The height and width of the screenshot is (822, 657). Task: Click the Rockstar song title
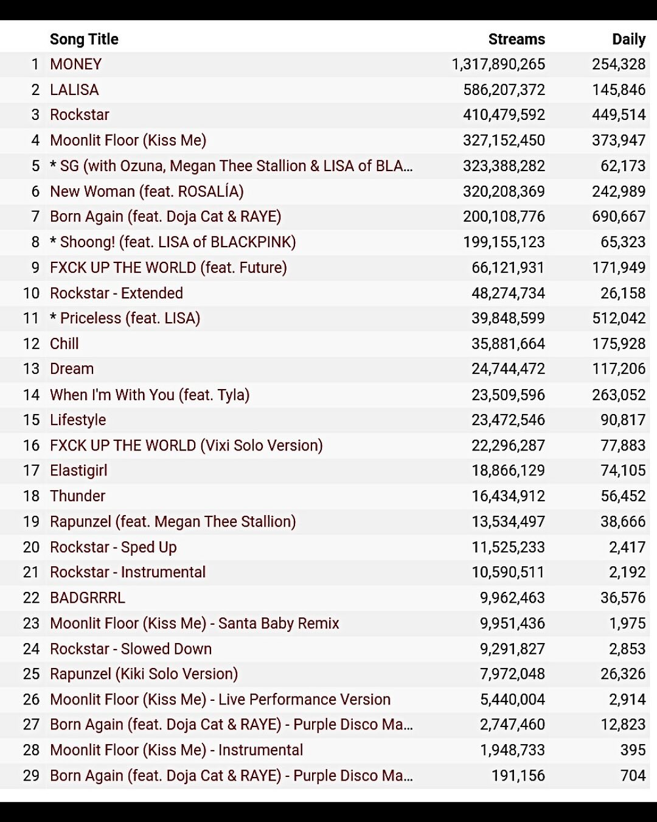point(80,115)
